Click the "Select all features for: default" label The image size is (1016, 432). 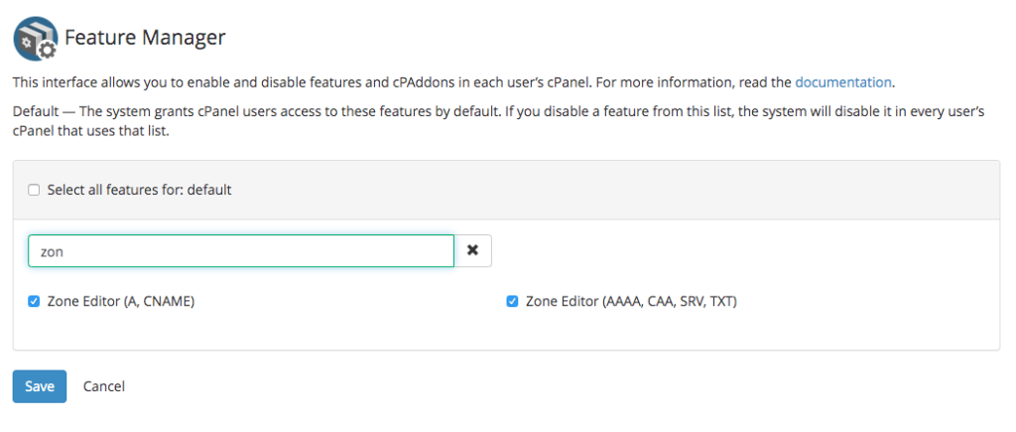[139, 190]
